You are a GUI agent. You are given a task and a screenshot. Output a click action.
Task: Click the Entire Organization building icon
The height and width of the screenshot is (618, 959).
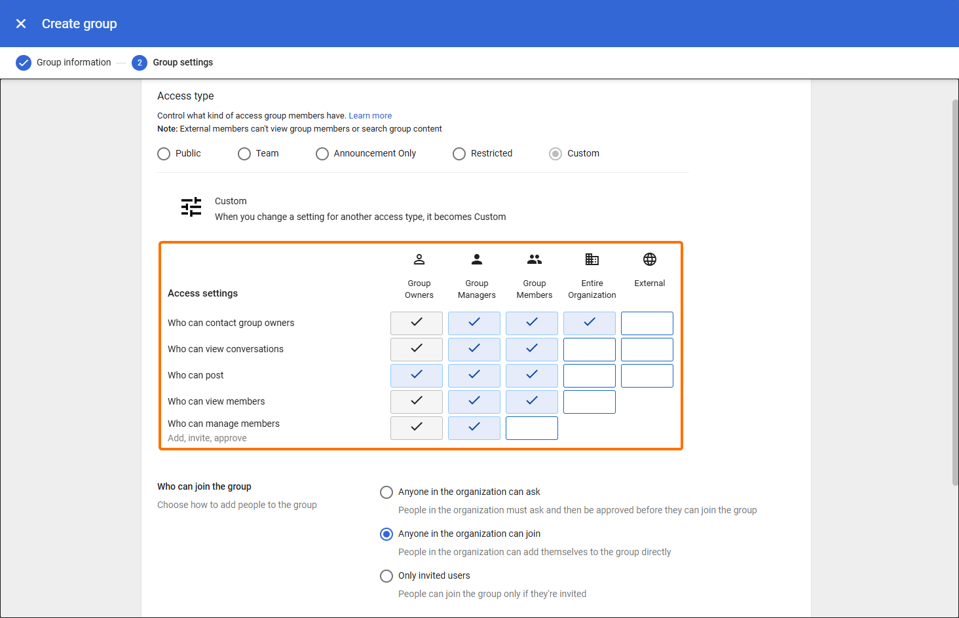(592, 259)
